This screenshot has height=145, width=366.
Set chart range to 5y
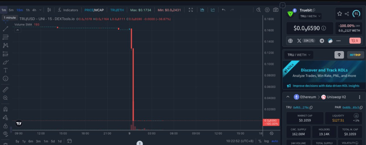coord(17,141)
